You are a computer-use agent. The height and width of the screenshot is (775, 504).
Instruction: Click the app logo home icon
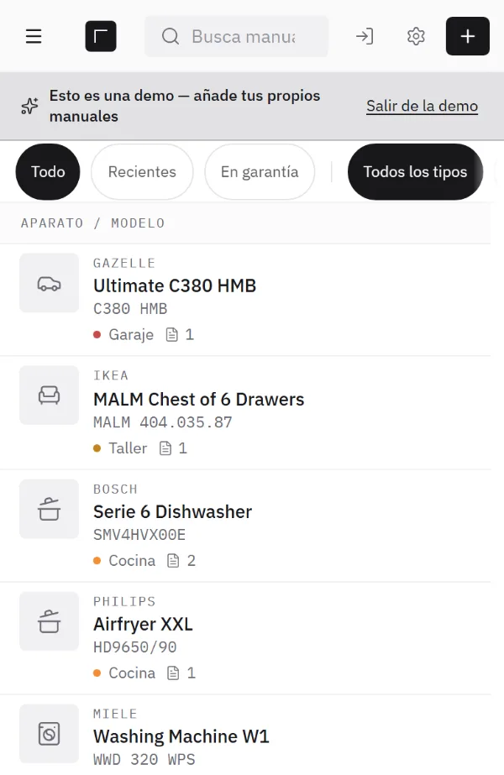101,36
